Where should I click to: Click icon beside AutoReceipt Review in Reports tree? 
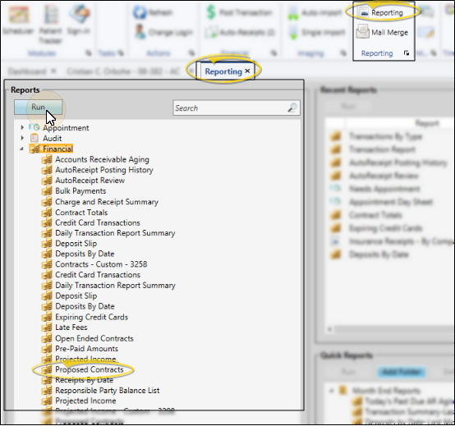point(47,180)
